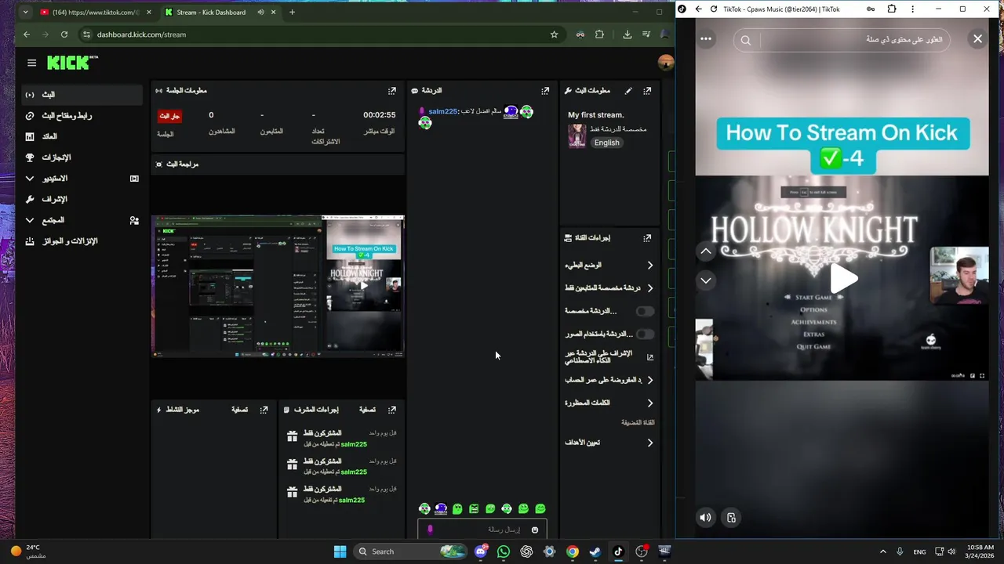This screenshot has width=1004, height=564.
Task: Reload the Kick dashboard page
Action: (64, 34)
